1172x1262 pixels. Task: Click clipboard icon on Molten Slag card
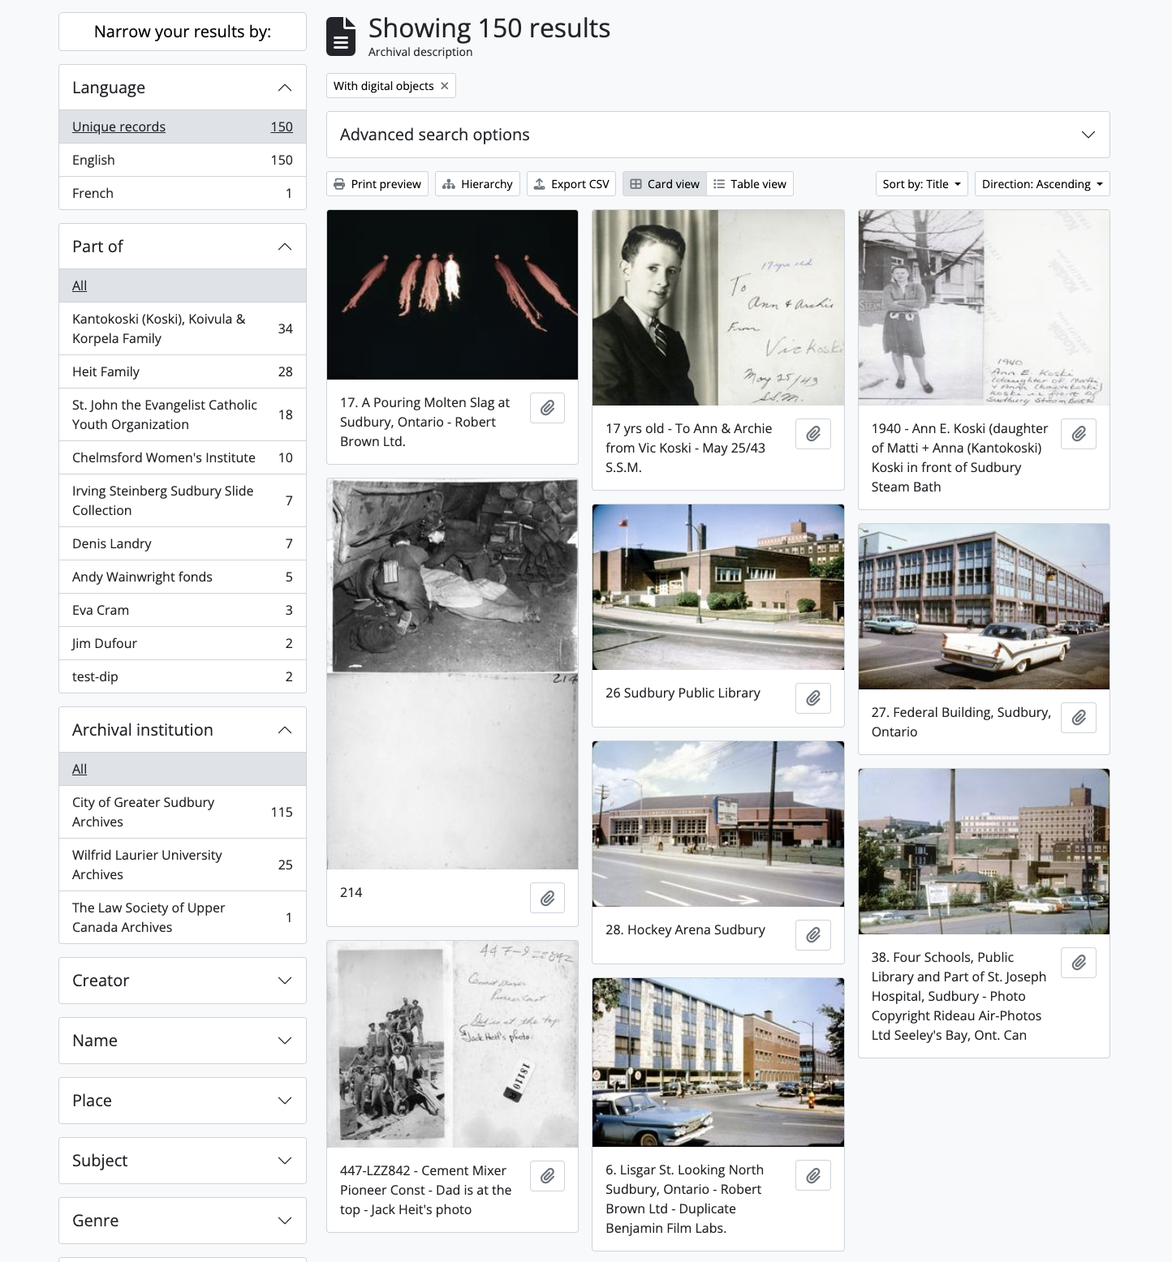pos(547,408)
